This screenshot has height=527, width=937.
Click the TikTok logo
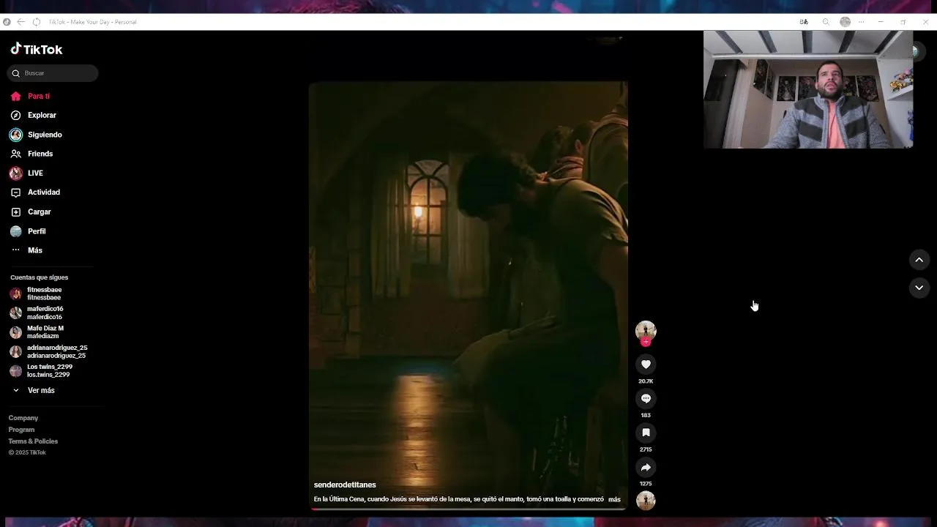tap(37, 49)
